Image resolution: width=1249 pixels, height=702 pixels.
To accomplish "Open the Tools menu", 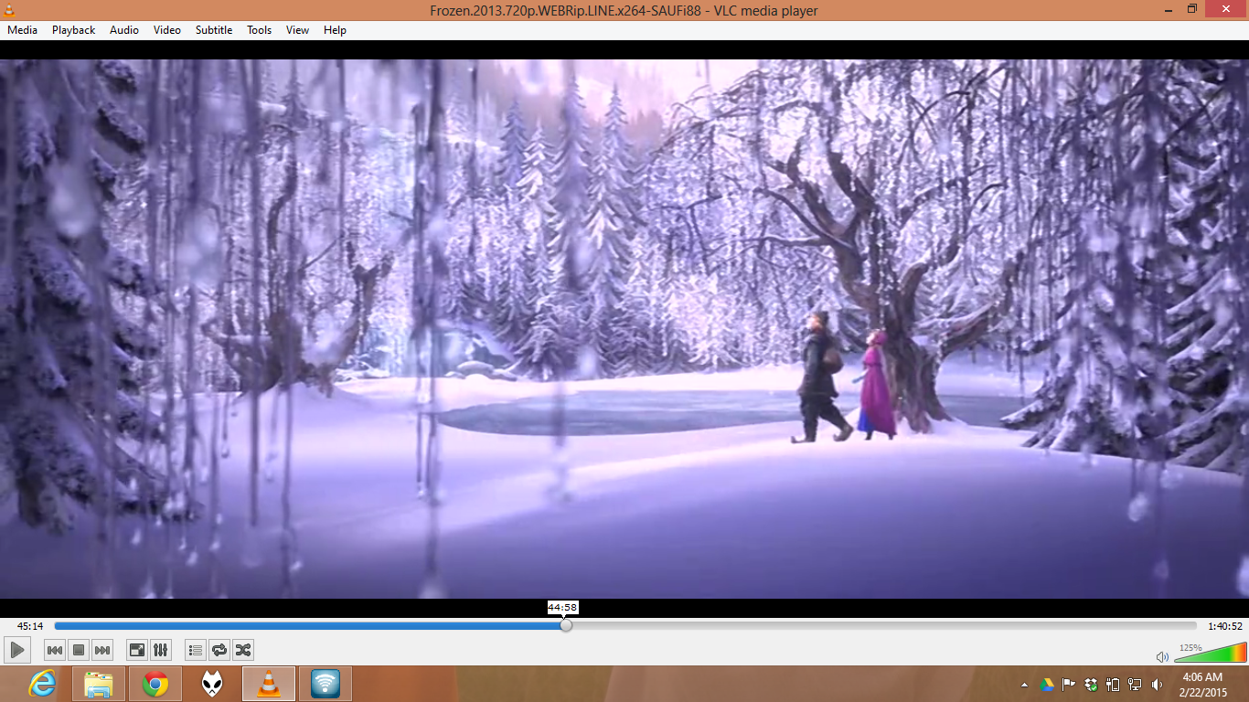I will (x=260, y=30).
